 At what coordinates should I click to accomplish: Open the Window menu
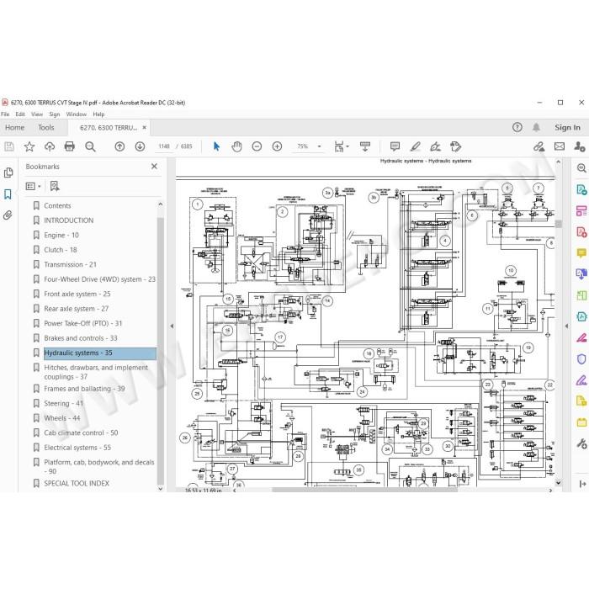pyautogui.click(x=77, y=114)
